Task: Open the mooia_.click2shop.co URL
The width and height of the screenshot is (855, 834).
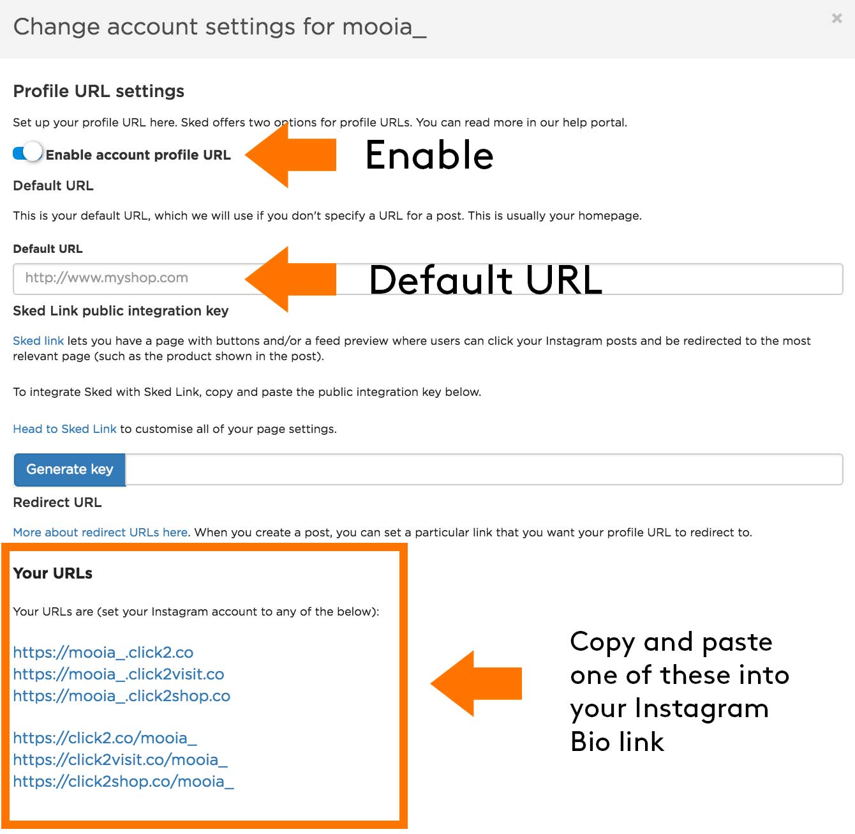Action: pyautogui.click(x=121, y=695)
